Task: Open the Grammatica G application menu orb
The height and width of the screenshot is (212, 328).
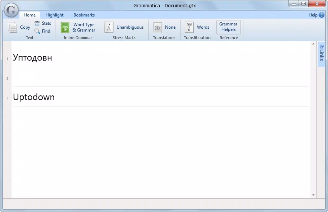Action: tap(11, 11)
